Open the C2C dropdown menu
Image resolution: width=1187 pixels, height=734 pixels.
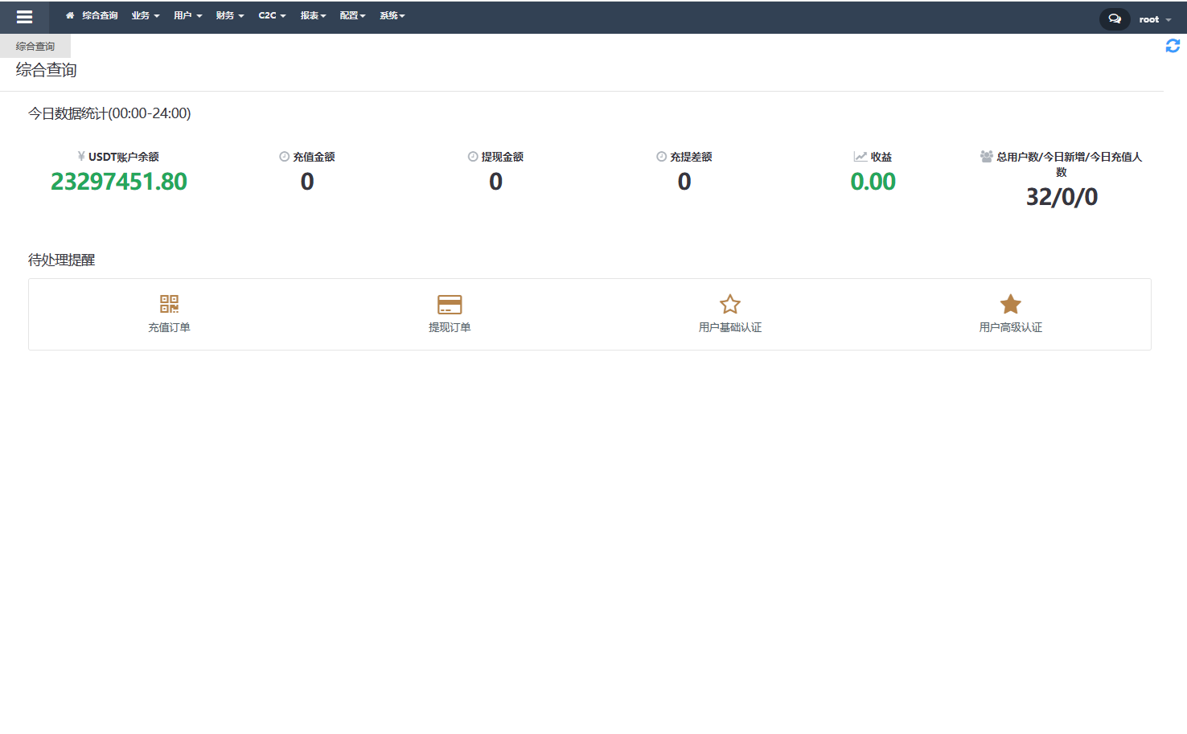click(272, 15)
